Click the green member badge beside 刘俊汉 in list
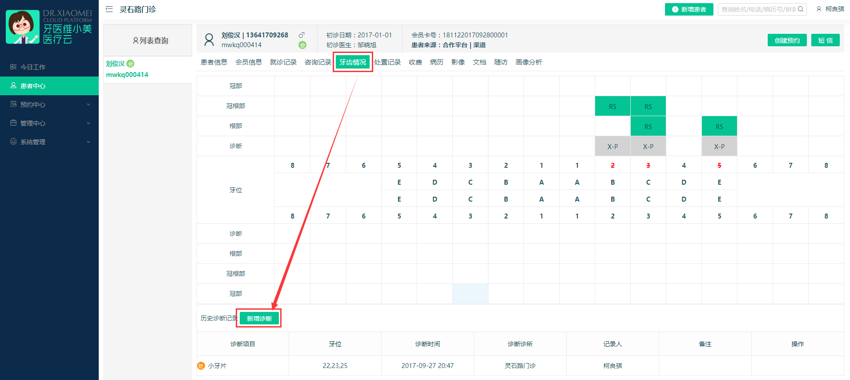 coord(130,64)
